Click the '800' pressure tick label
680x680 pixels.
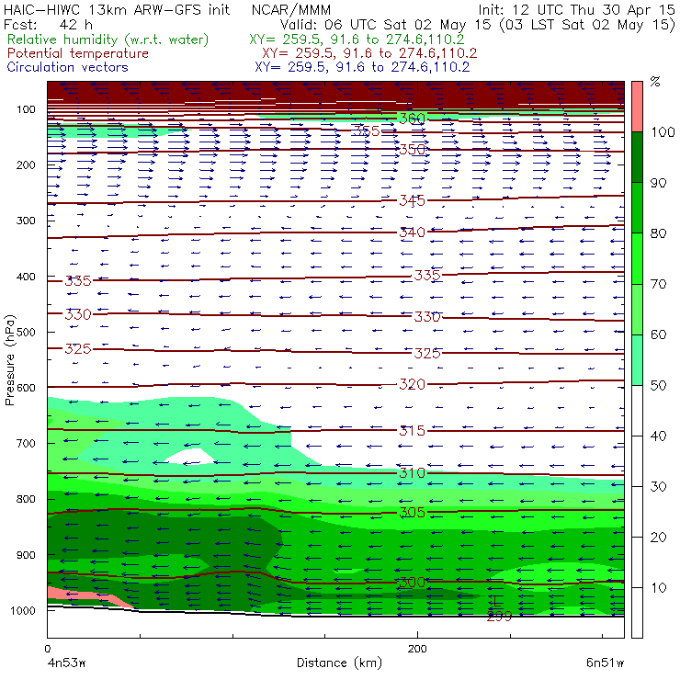coord(26,499)
